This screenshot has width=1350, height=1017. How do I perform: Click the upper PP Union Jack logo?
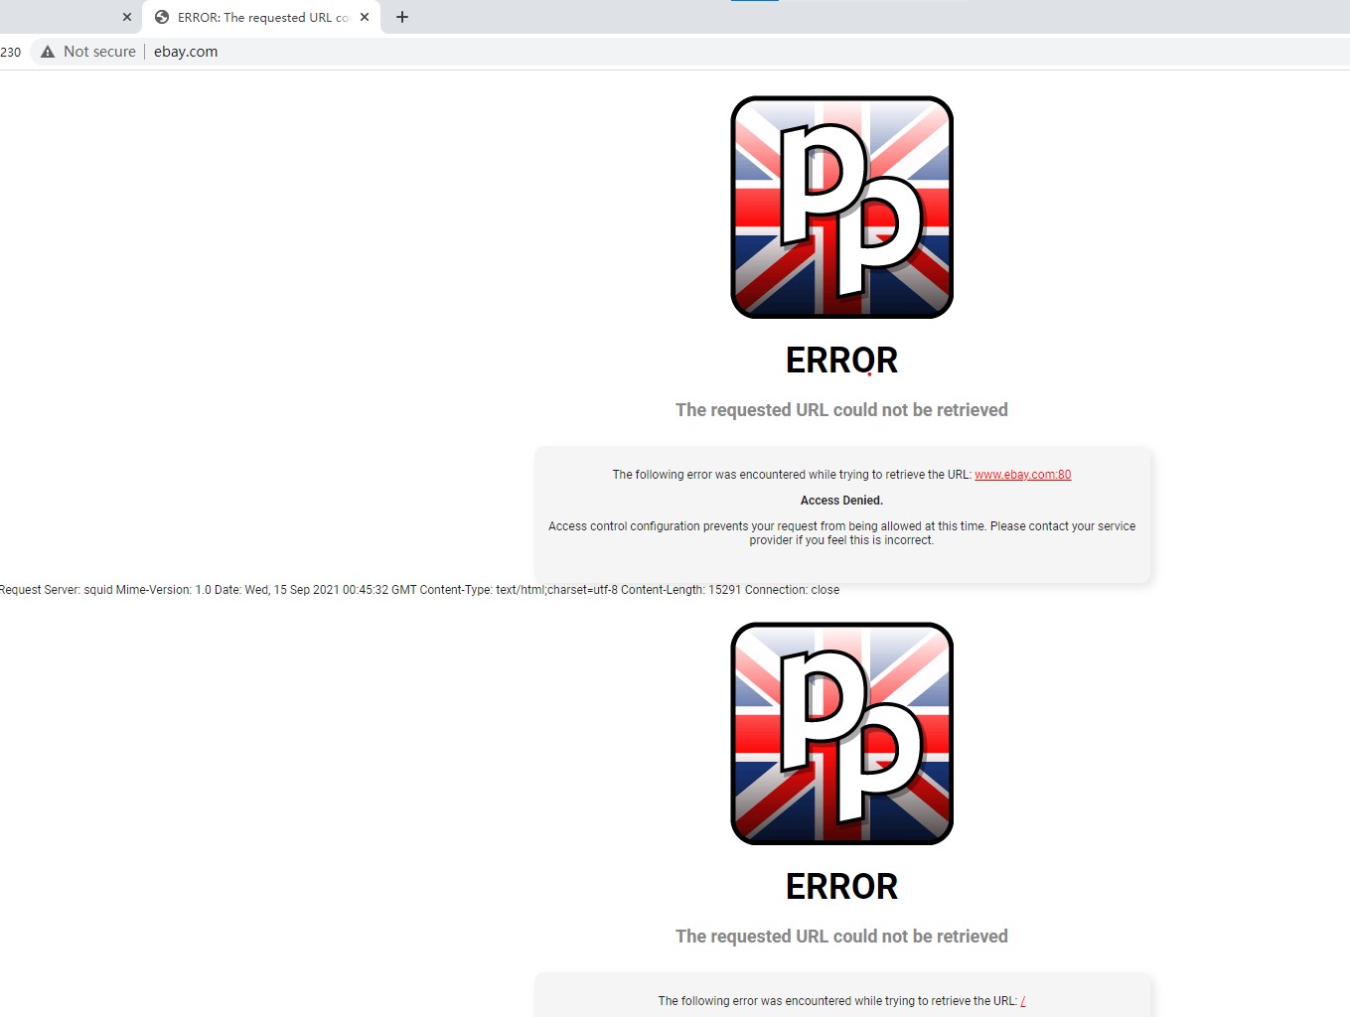[x=842, y=208]
